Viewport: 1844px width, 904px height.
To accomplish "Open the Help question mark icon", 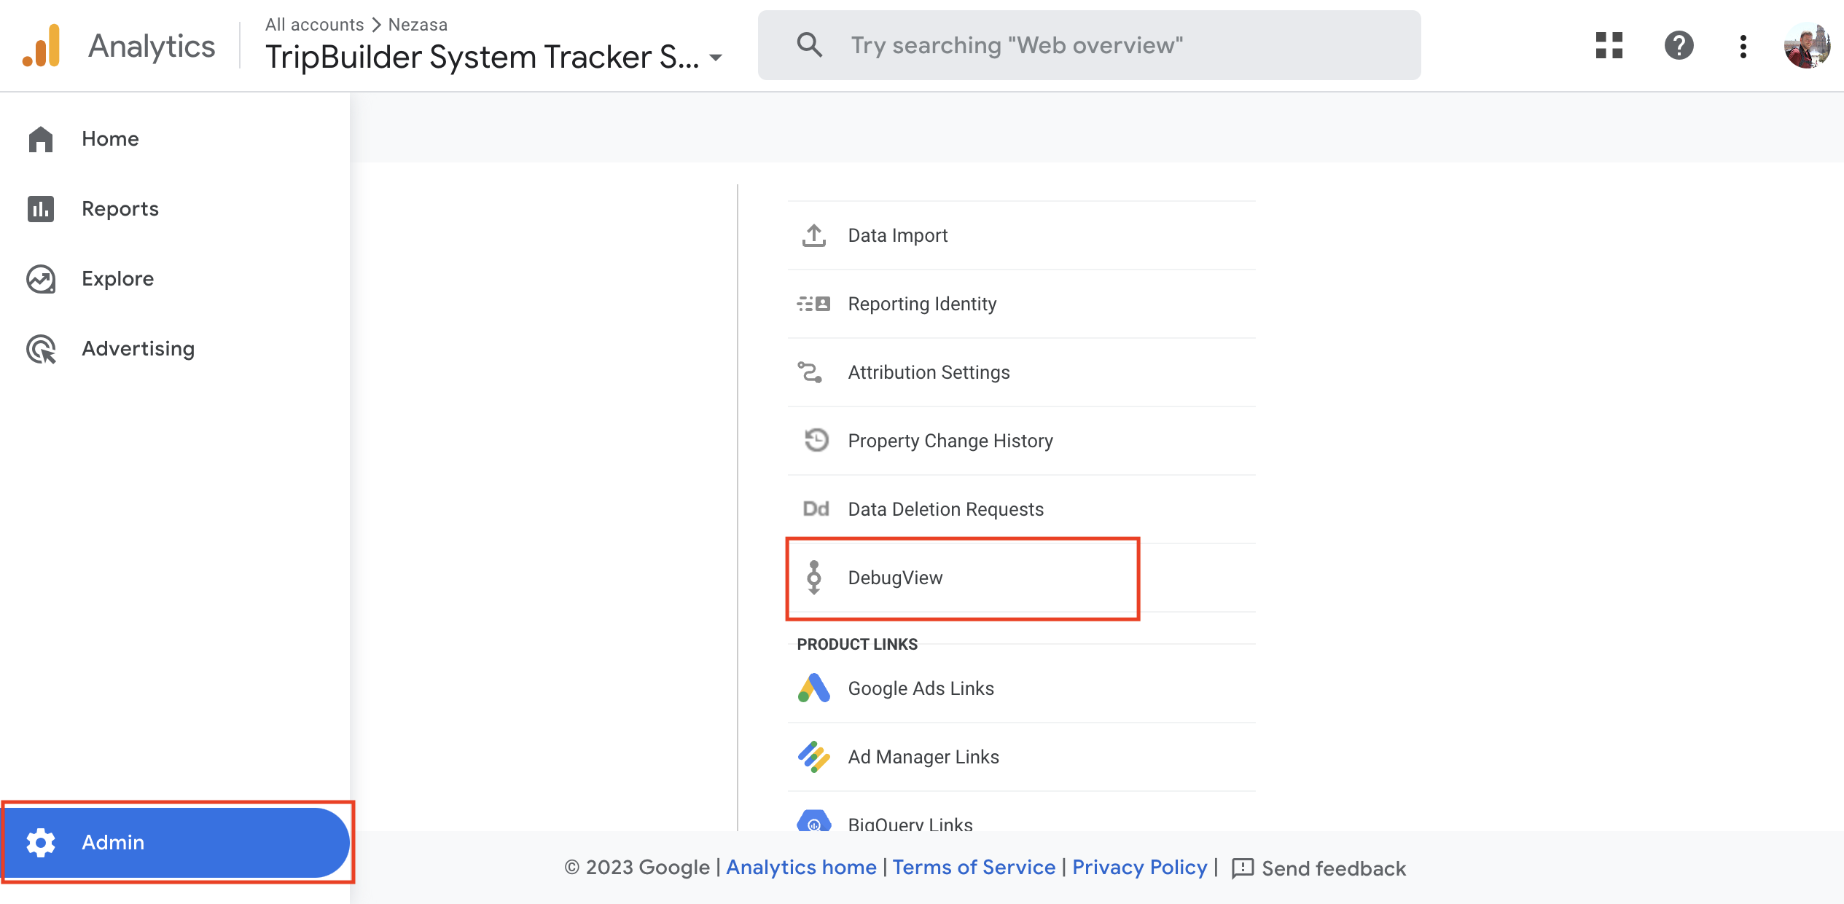I will pos(1679,45).
